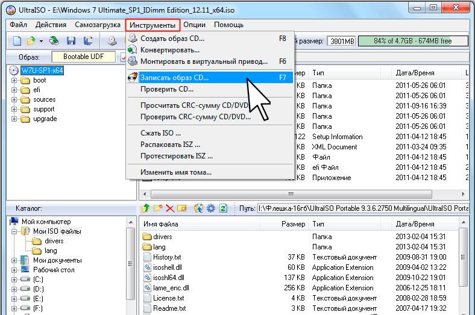Select the lang folder under Мои ISO файлы
Image resolution: width=475 pixels, height=315 pixels.
pos(51,251)
